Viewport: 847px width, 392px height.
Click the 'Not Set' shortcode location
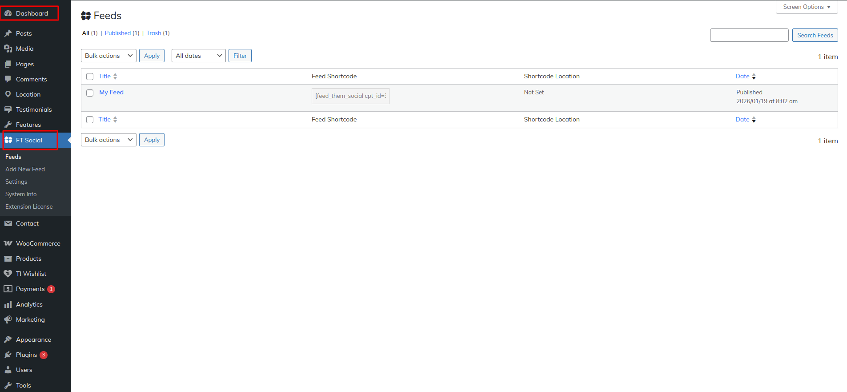(x=534, y=92)
